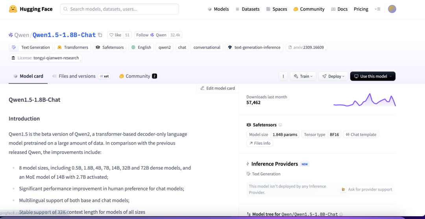Select the Text Generation tag
Viewport: 425px width, 219px height.
31,47
